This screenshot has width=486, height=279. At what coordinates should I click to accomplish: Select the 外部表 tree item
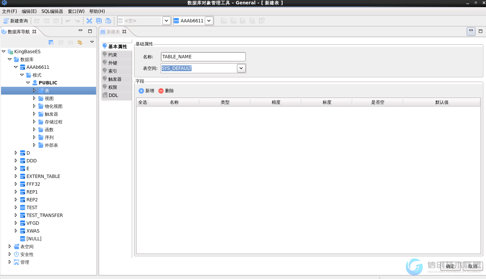(51, 145)
